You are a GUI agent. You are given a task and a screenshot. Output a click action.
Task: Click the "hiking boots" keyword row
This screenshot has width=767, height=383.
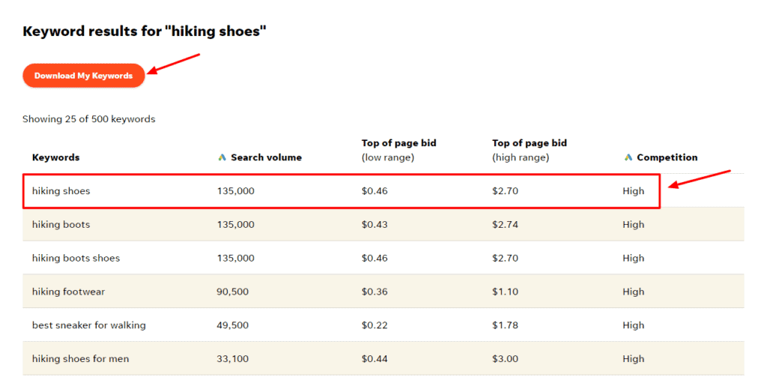pos(61,225)
